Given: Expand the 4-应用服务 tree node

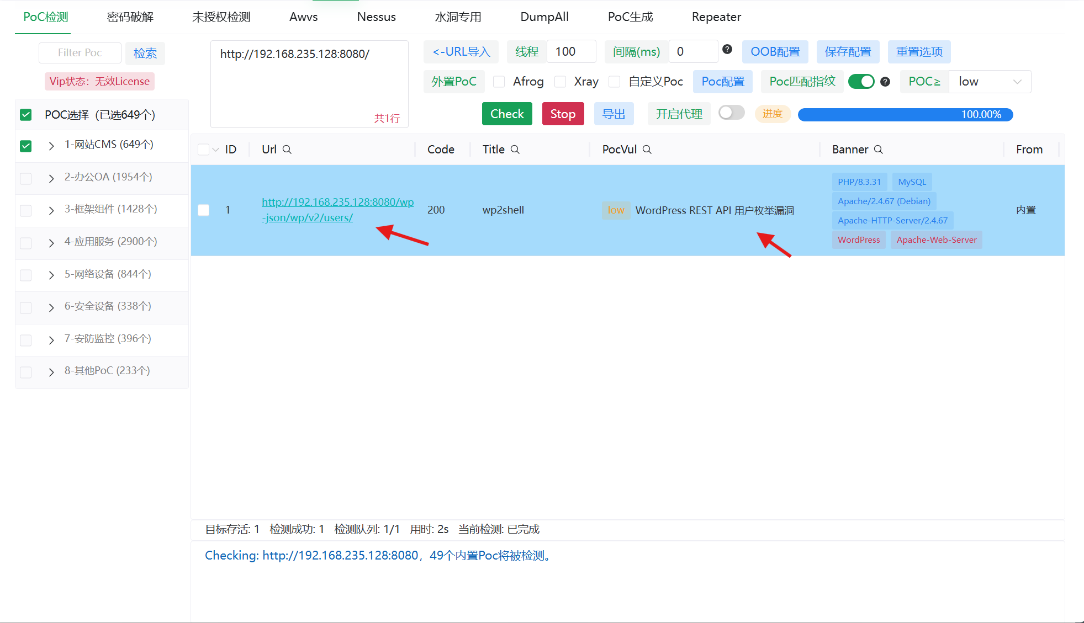Looking at the screenshot, I should point(51,243).
